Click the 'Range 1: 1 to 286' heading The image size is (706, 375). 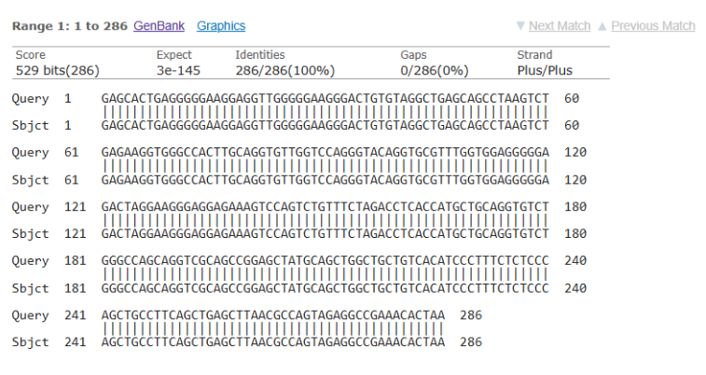(x=70, y=26)
